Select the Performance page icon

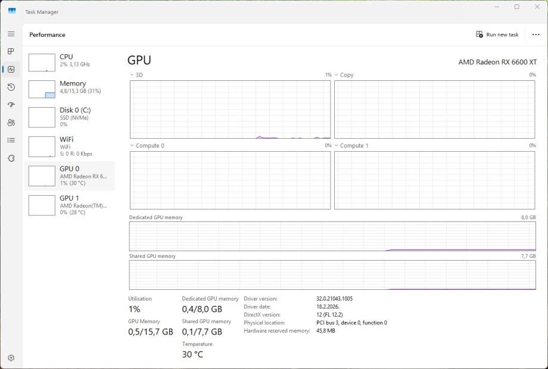[11, 70]
